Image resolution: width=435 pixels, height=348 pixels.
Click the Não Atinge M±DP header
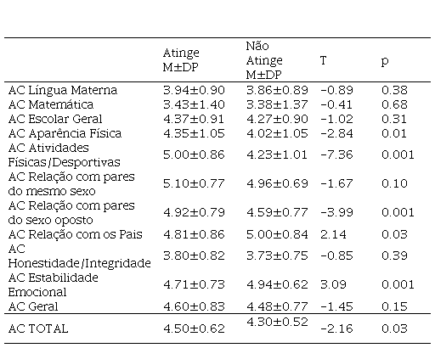point(264,60)
